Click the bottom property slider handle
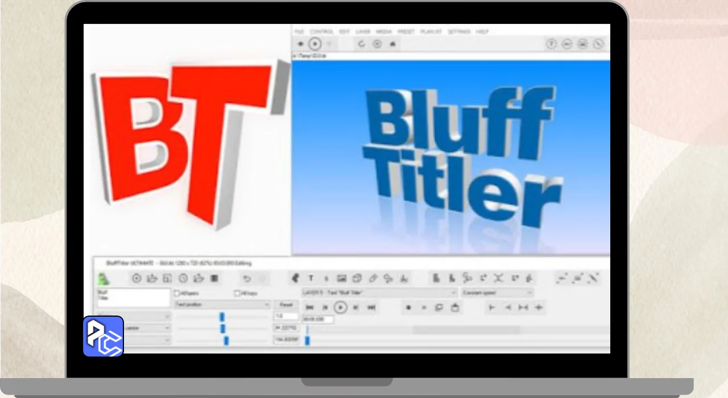 coord(226,340)
